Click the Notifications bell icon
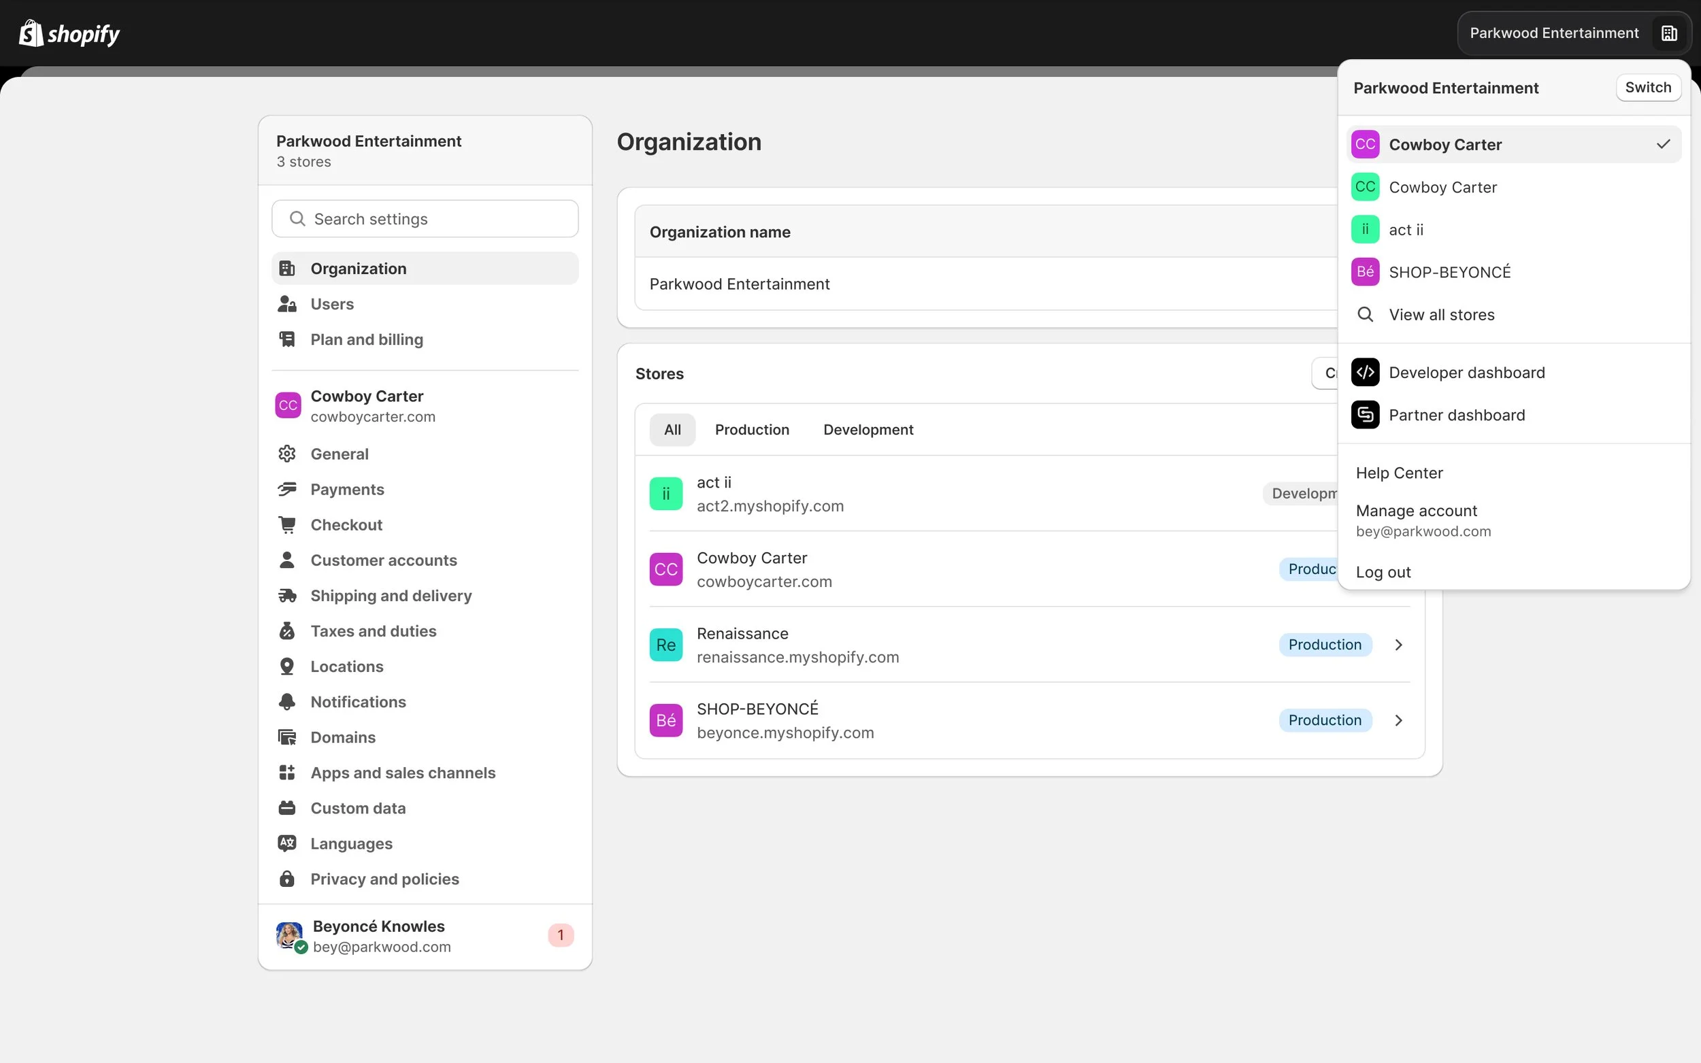Screen dimensions: 1701x1063 pyautogui.click(x=288, y=702)
